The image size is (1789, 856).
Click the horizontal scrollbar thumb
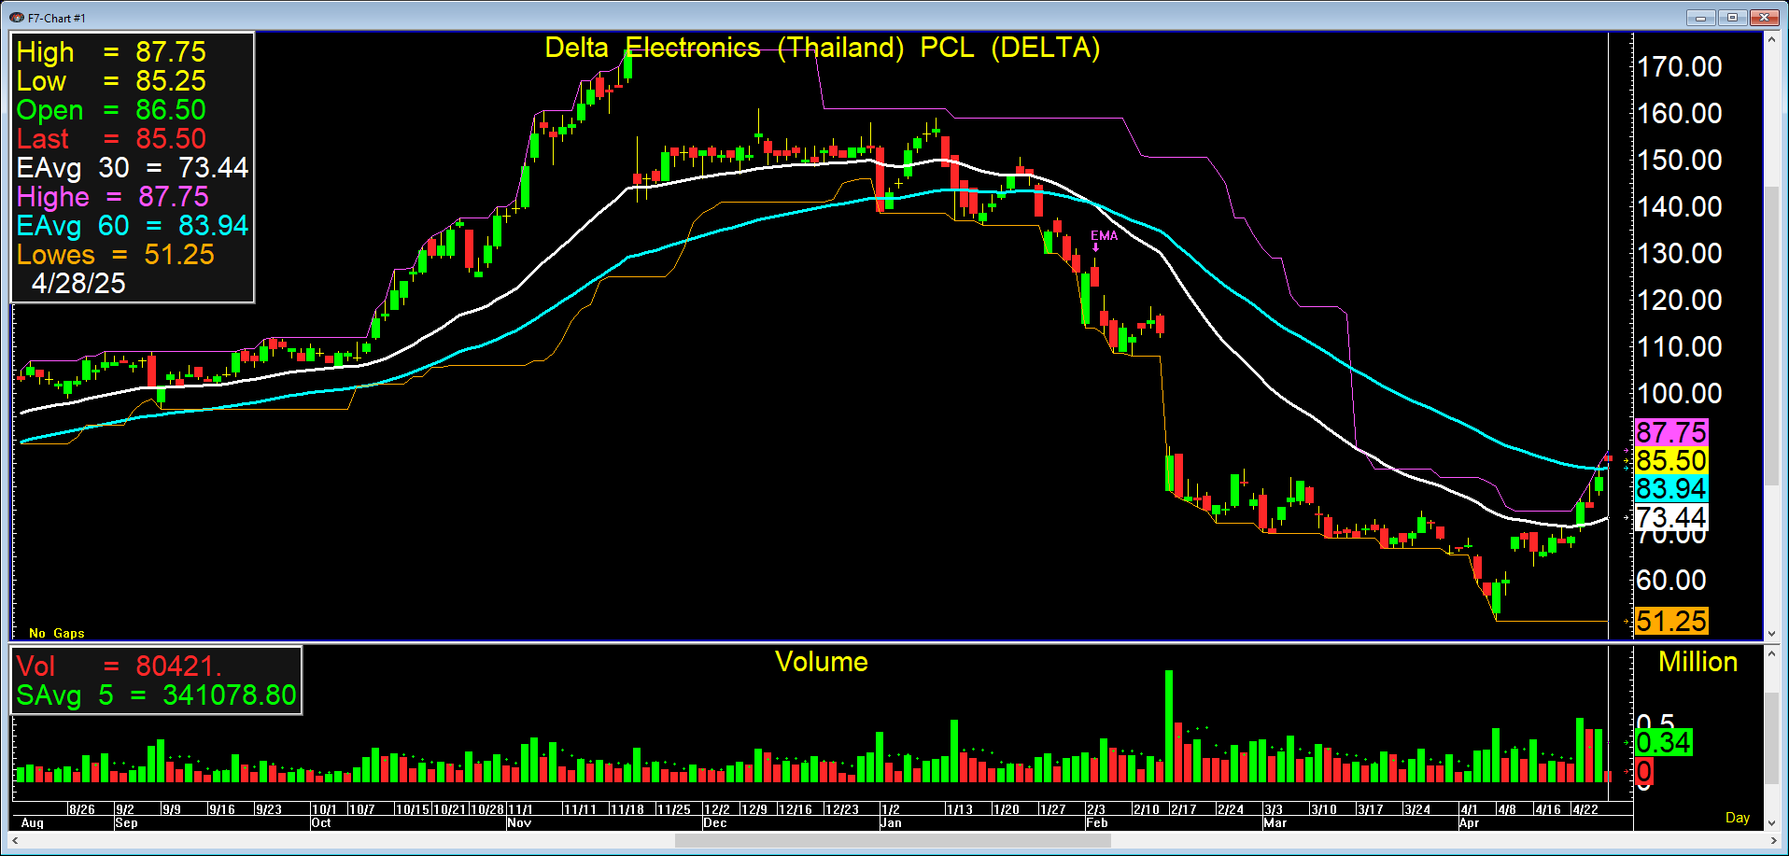893,841
